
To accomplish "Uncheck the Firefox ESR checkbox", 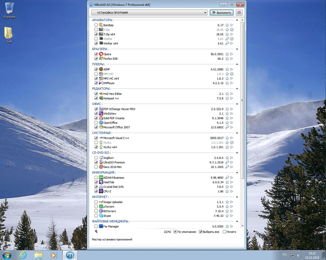I will [96, 58].
